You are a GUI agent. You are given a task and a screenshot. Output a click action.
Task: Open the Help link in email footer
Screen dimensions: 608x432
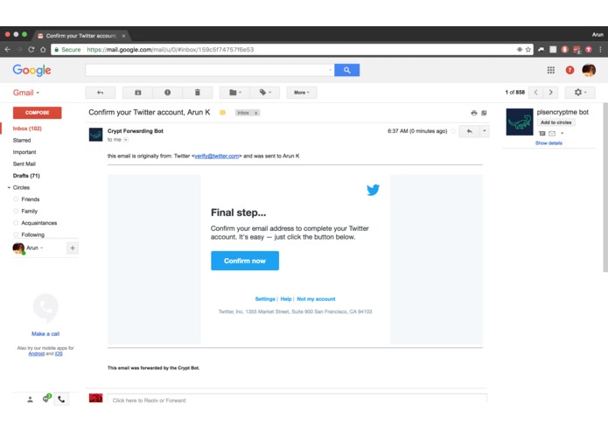[x=286, y=299]
